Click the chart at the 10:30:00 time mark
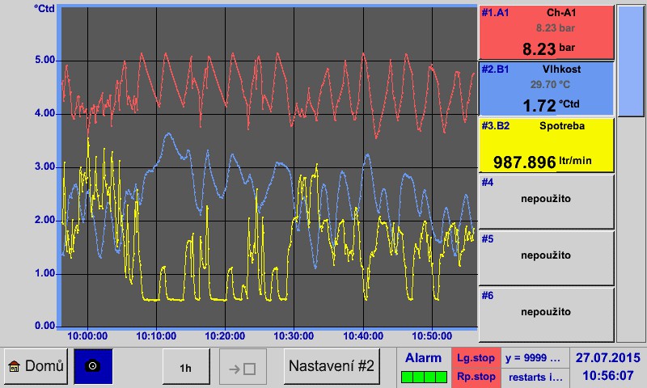Image resolution: width=647 pixels, height=388 pixels. click(294, 202)
